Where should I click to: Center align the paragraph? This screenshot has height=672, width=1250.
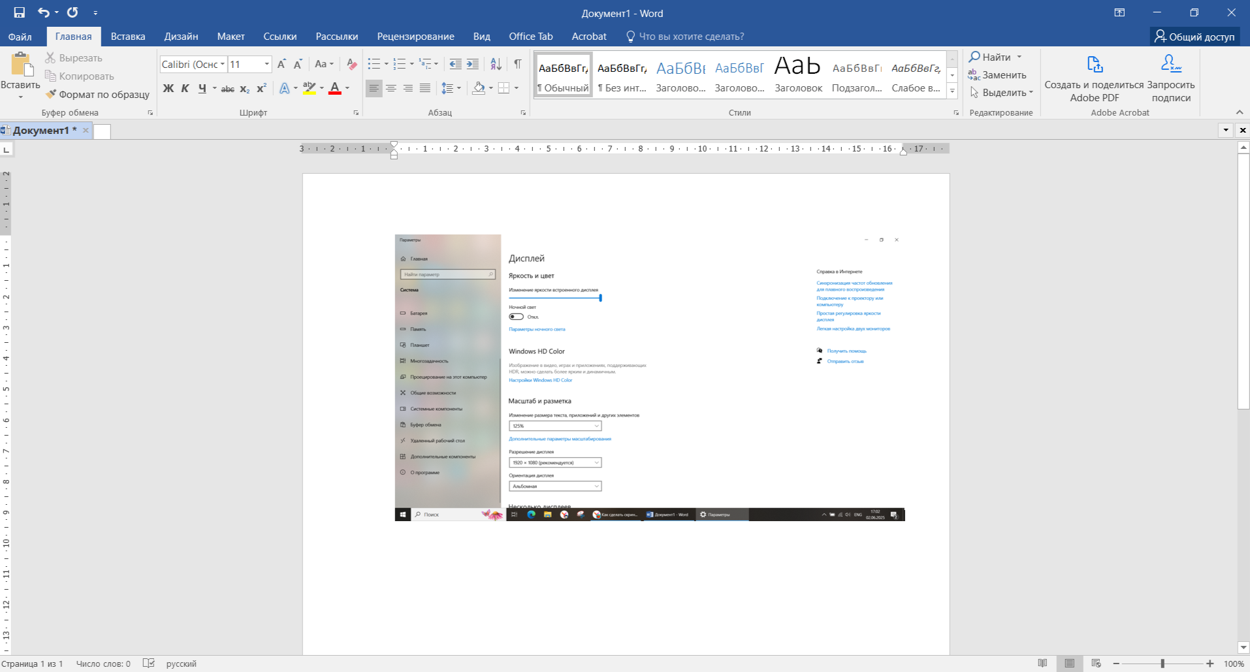pos(391,88)
